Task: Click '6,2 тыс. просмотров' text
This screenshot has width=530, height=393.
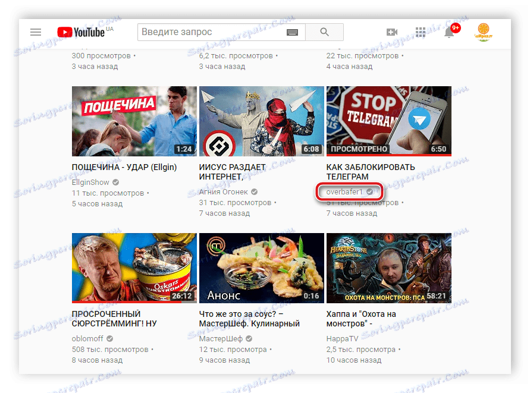Action: 236,56
